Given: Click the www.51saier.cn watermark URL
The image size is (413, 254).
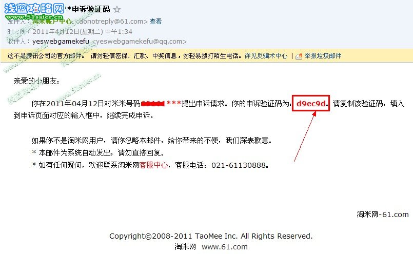Looking at the screenshot, I should point(34,17).
